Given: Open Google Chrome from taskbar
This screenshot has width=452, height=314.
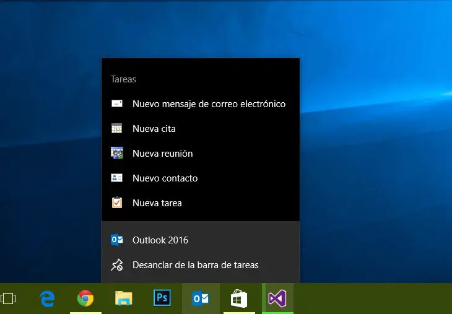Looking at the screenshot, I should pos(85,299).
